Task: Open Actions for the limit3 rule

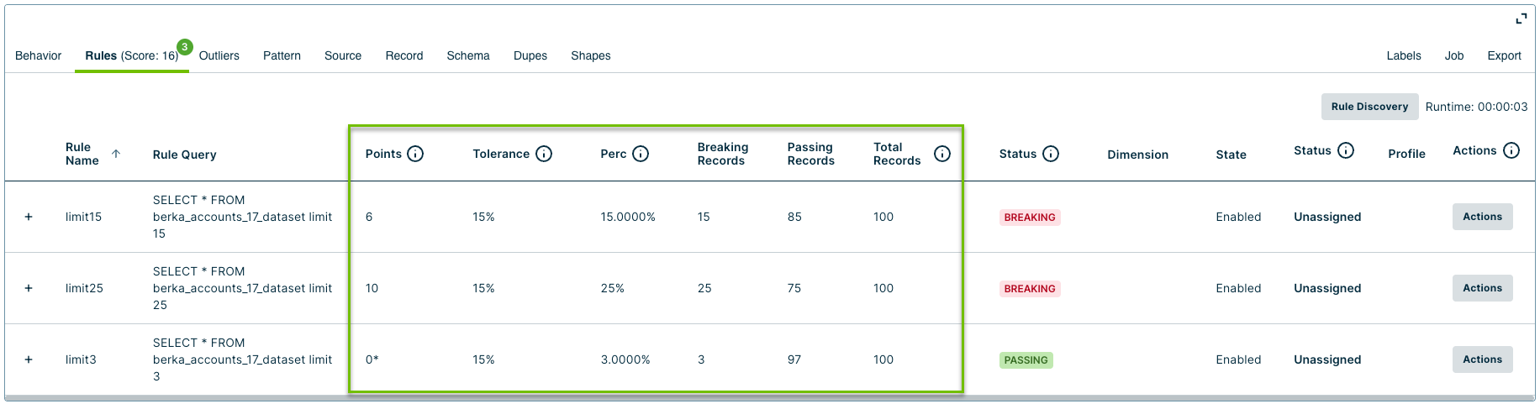Action: click(1482, 359)
